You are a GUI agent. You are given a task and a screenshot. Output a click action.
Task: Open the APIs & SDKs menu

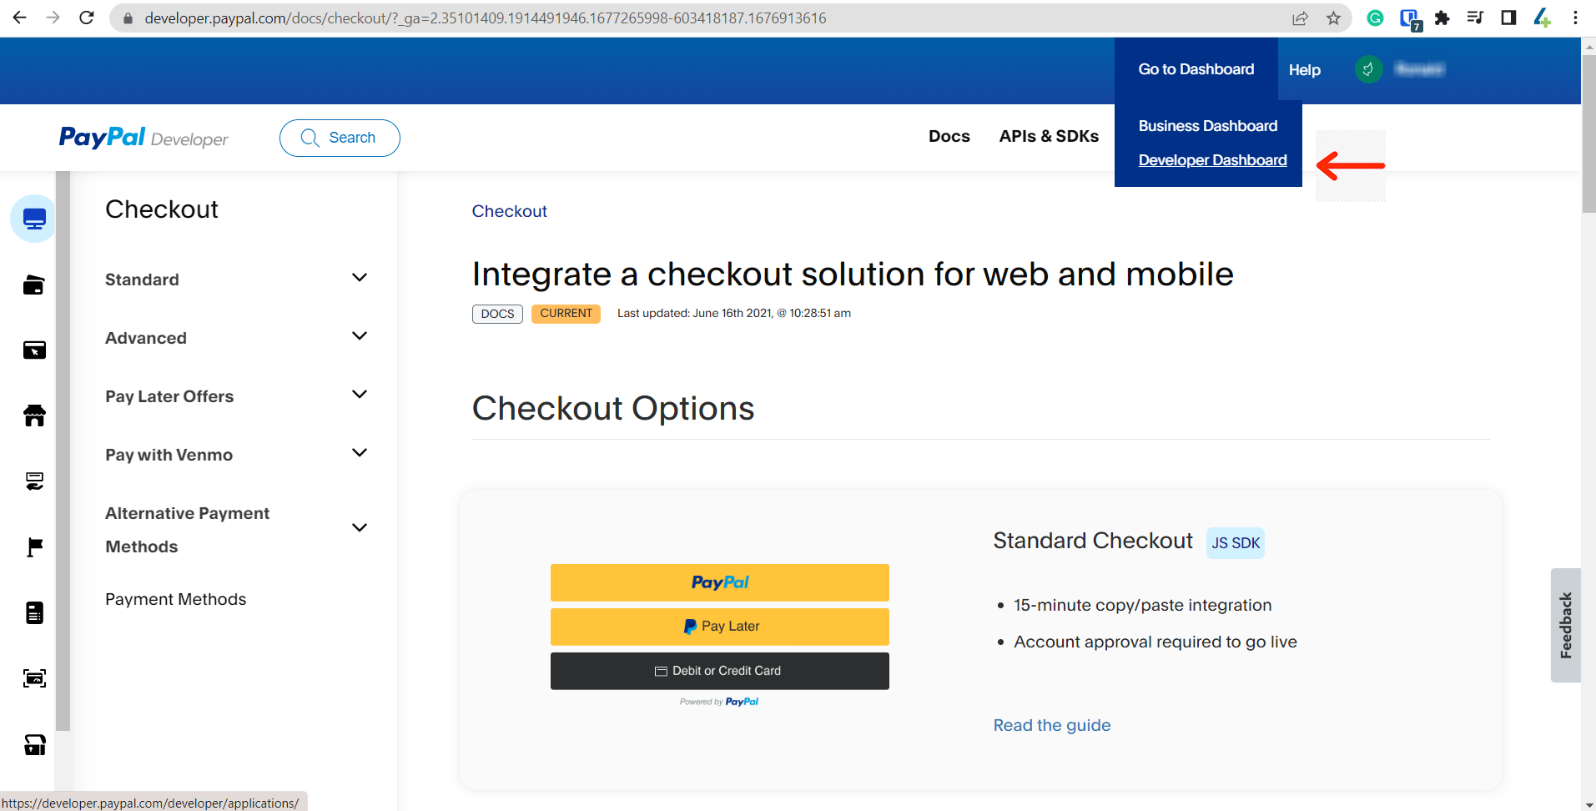point(1049,136)
